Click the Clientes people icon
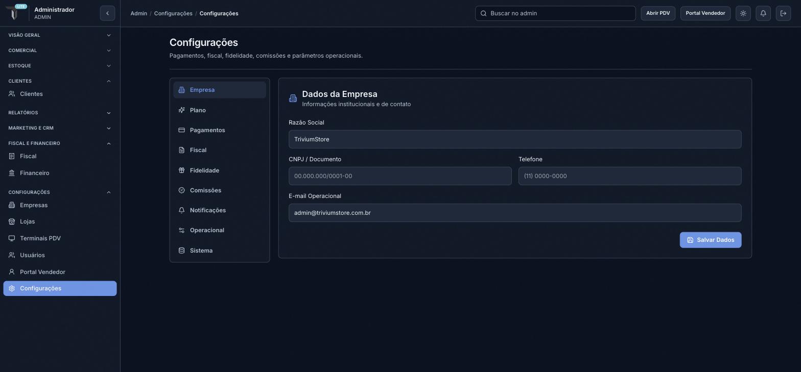Image resolution: width=801 pixels, height=372 pixels. [x=12, y=94]
